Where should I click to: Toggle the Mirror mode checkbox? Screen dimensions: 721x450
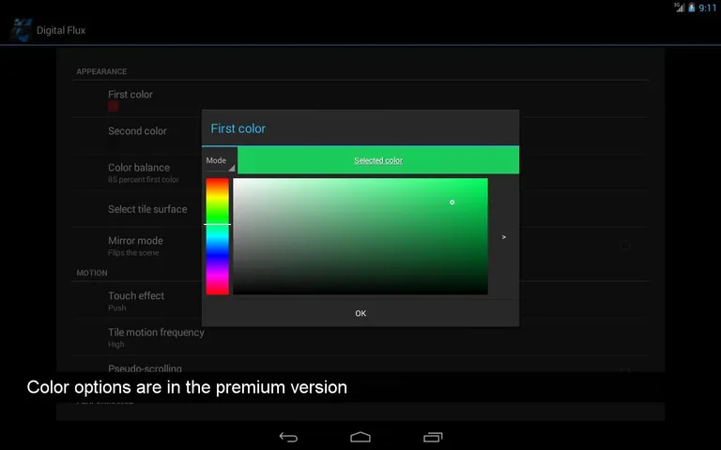point(625,246)
